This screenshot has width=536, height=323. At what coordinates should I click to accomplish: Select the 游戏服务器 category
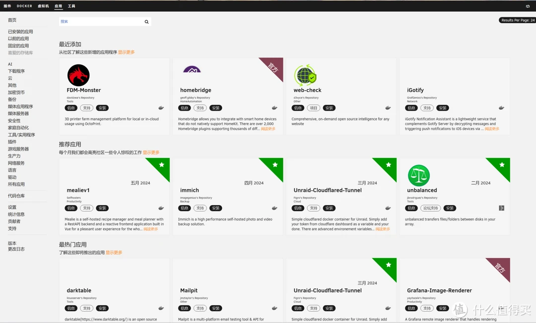click(x=18, y=149)
